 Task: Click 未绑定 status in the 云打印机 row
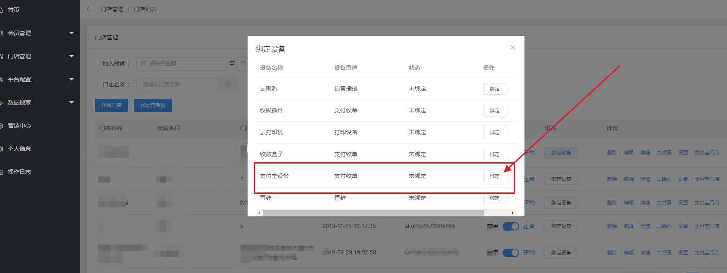click(x=417, y=132)
